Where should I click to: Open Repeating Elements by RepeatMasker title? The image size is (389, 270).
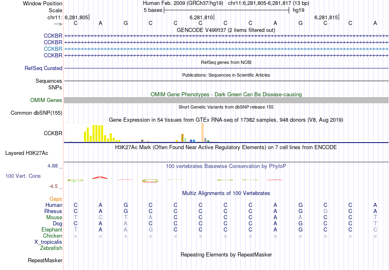point(226,254)
